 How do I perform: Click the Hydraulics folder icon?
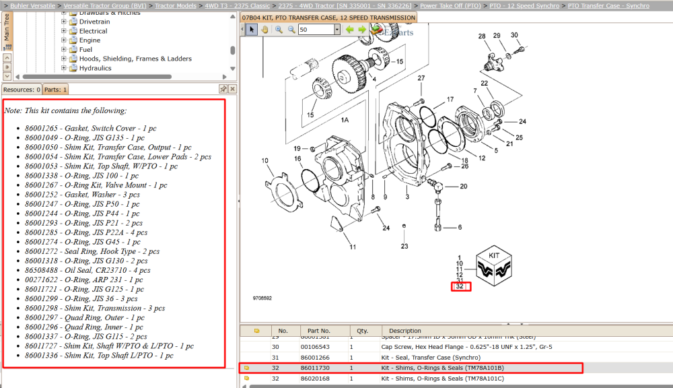(x=73, y=68)
